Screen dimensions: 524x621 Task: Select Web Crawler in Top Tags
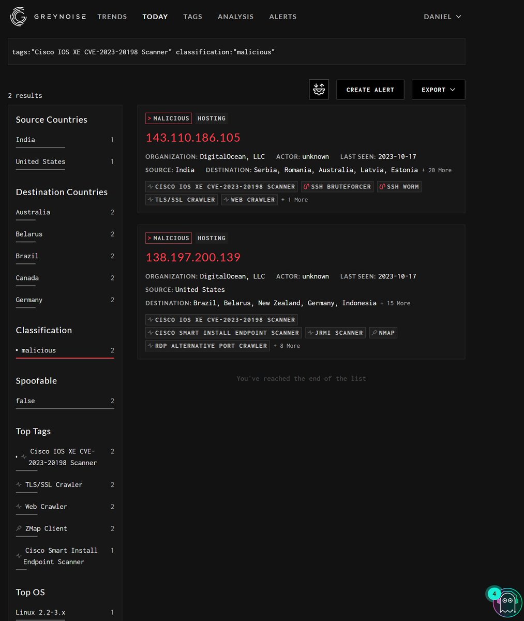click(65, 507)
